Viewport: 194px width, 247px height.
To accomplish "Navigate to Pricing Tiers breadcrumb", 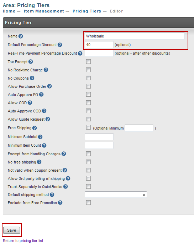I will point(87,11).
